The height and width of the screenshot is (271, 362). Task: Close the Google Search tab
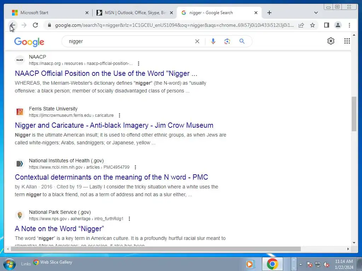(256, 13)
